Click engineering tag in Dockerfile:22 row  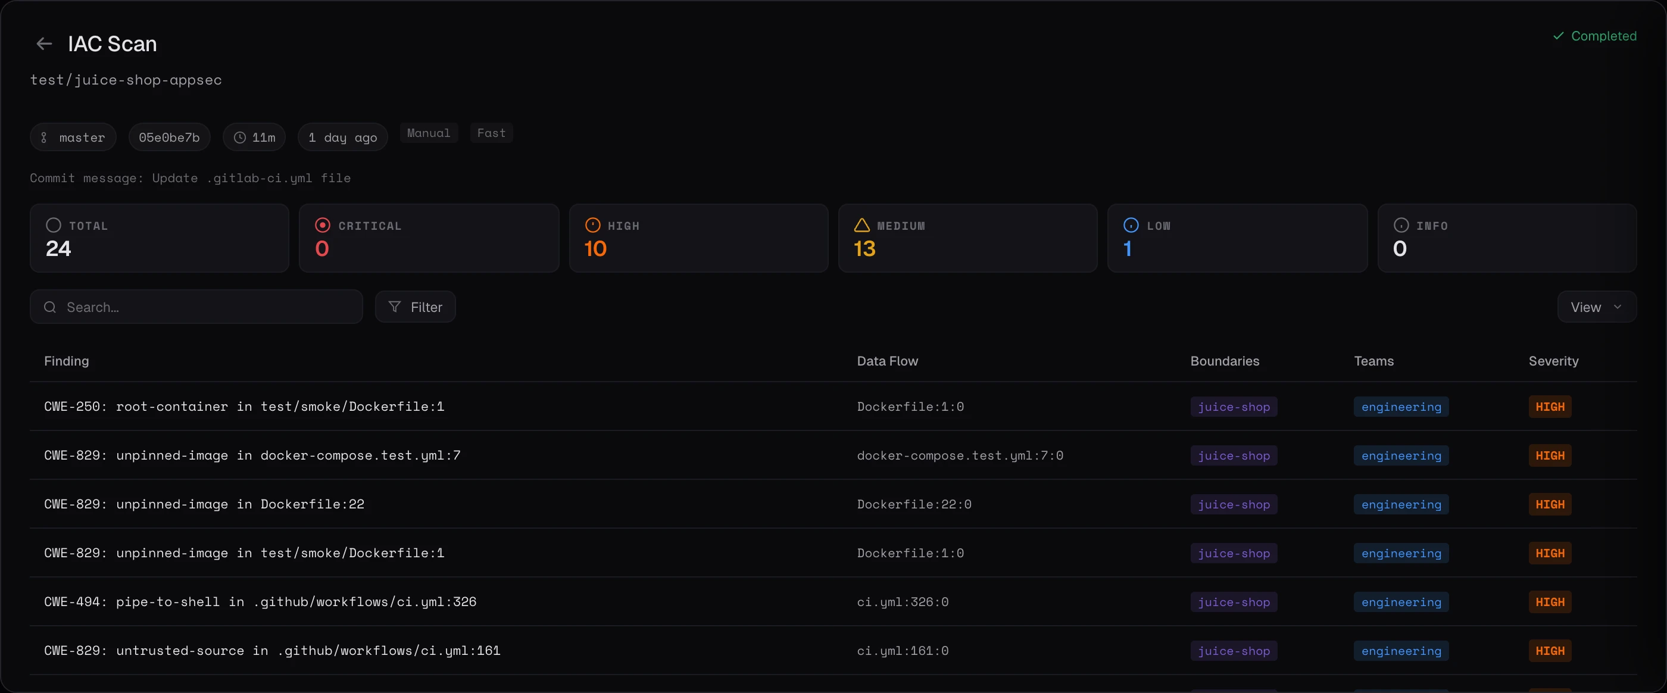click(x=1401, y=504)
